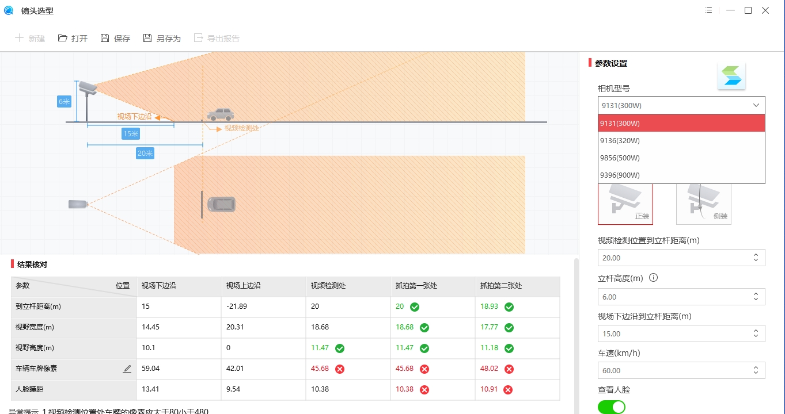Click the info icon next to 立杆高度(m)
This screenshot has width=785, height=414.
[x=653, y=278]
